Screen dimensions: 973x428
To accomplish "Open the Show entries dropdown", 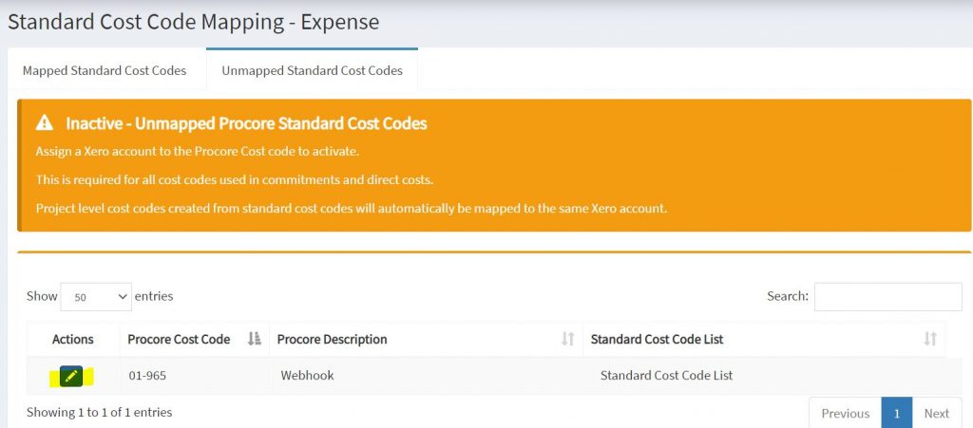I will pos(96,297).
